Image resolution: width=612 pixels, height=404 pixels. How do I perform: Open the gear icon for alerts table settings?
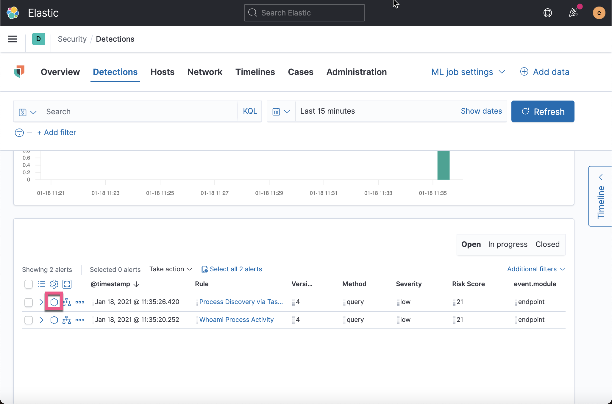(x=54, y=284)
